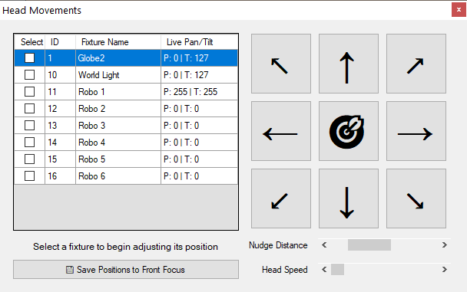Viewport: 467px width, 292px height.
Task: Click ID cell 13
Action: pyautogui.click(x=60, y=126)
